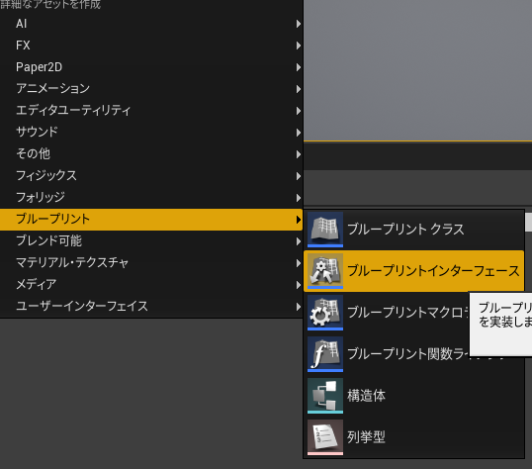Create a 列挙型 asset

pos(414,437)
